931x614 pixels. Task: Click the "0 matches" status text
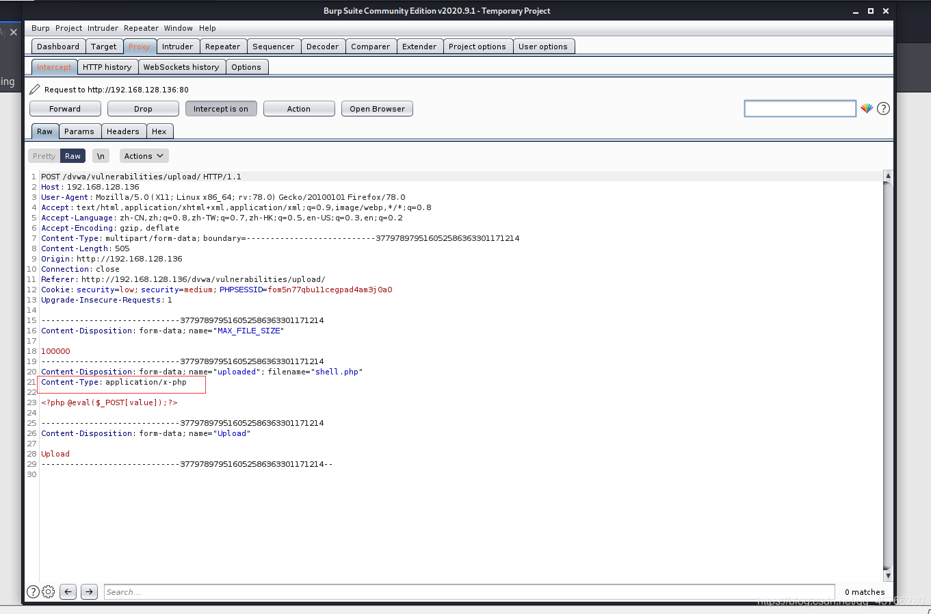click(x=865, y=592)
